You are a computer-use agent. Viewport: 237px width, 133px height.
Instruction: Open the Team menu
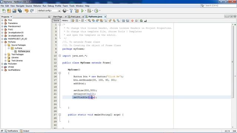coord(65,6)
